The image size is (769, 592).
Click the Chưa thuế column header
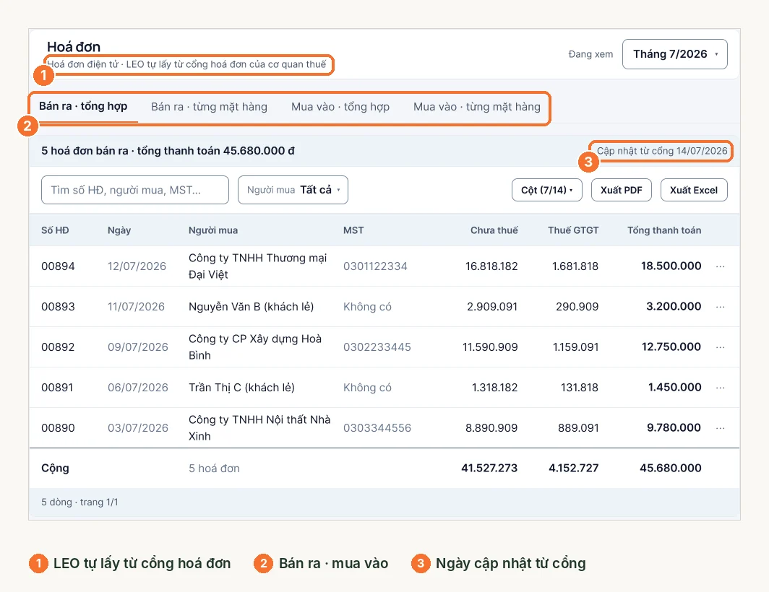pyautogui.click(x=494, y=230)
